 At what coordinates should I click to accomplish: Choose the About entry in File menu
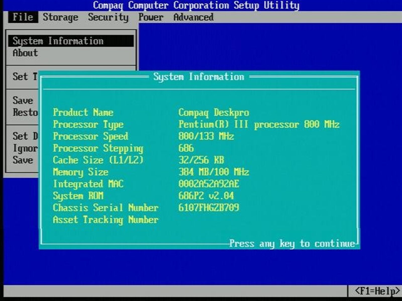point(25,53)
